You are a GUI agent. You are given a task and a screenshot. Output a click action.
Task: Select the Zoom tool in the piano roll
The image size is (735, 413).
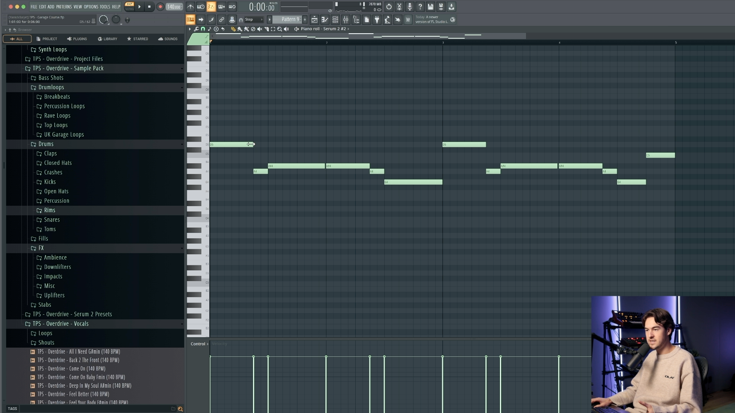tap(279, 29)
